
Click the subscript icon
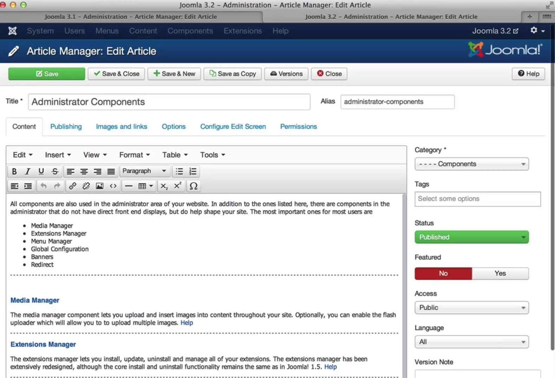coord(164,186)
